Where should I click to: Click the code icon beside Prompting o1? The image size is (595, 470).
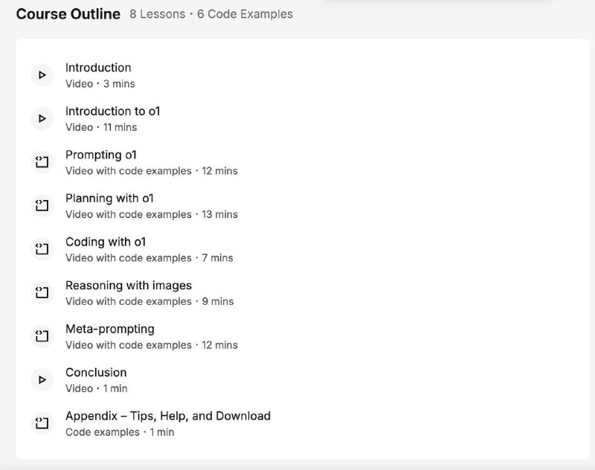coord(42,162)
